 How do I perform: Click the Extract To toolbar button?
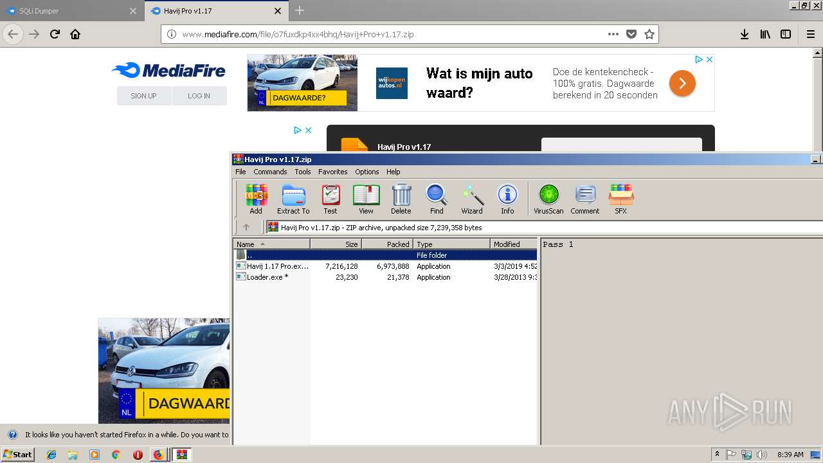click(293, 199)
